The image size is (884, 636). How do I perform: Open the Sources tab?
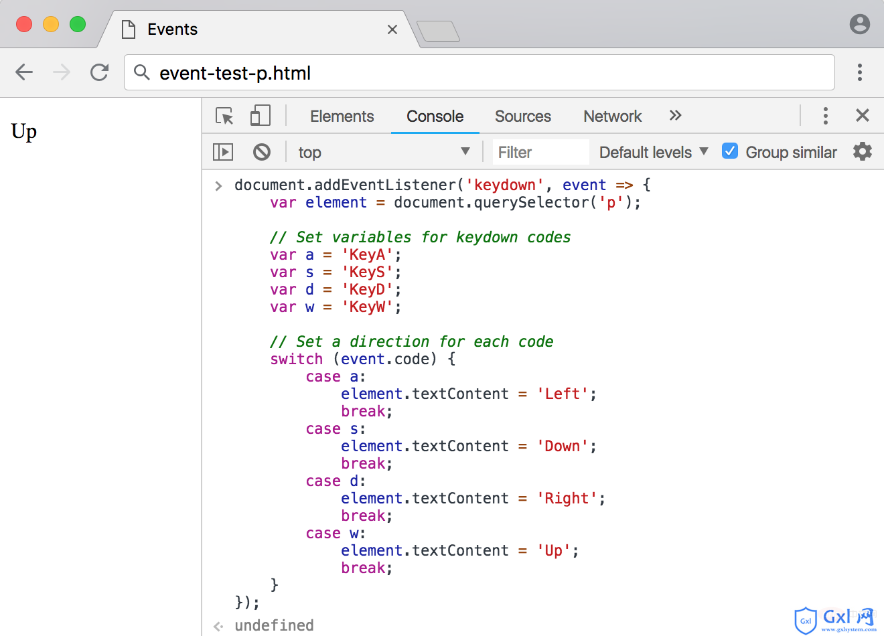pyautogui.click(x=523, y=116)
